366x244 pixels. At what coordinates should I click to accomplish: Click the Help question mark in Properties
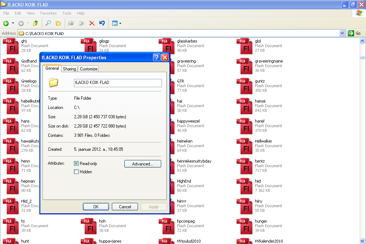click(x=157, y=58)
